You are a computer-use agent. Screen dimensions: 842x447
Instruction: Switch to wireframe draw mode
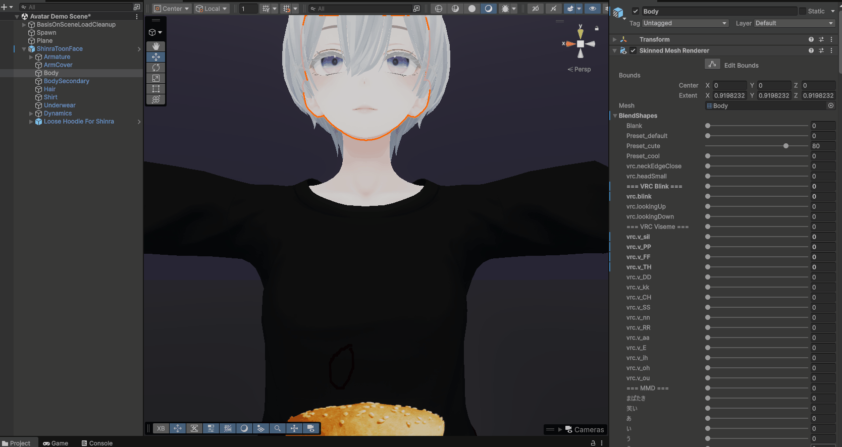(x=438, y=9)
